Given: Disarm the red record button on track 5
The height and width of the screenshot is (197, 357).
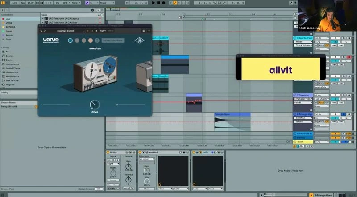Looking at the screenshot, I should point(349,57).
